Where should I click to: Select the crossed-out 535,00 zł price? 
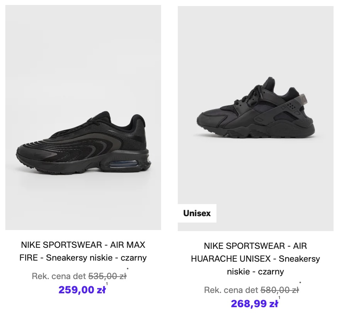pyautogui.click(x=107, y=276)
